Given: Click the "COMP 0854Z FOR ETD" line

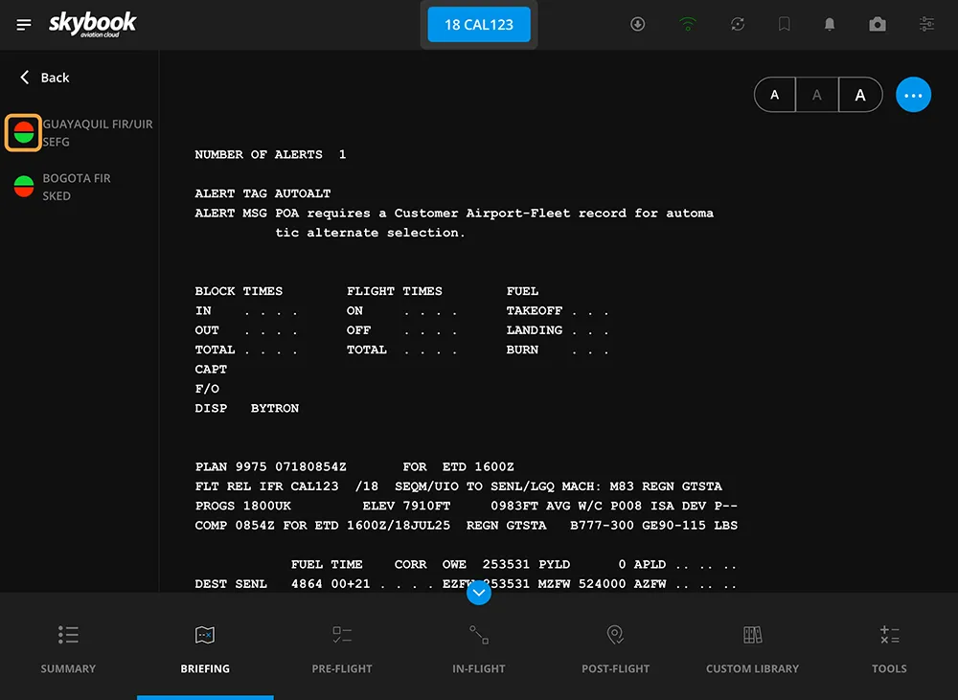Looking at the screenshot, I should [467, 526].
